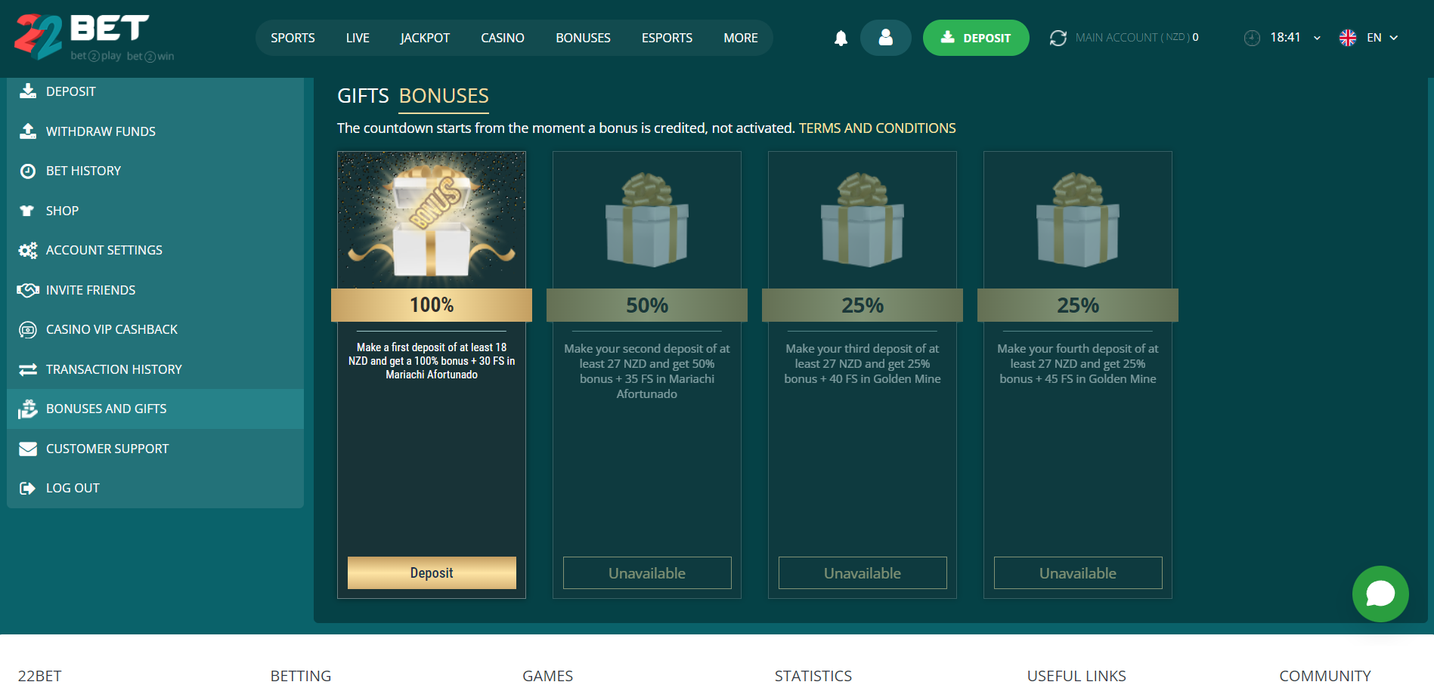Open BONUSES in the top navigation
The image size is (1434, 685).
[583, 38]
